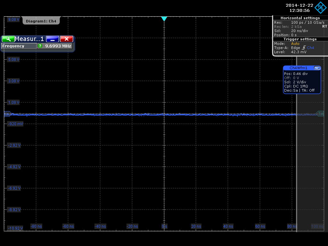Click the green frequency measurement status icon
This screenshot has width=328, height=246.
coord(40,46)
